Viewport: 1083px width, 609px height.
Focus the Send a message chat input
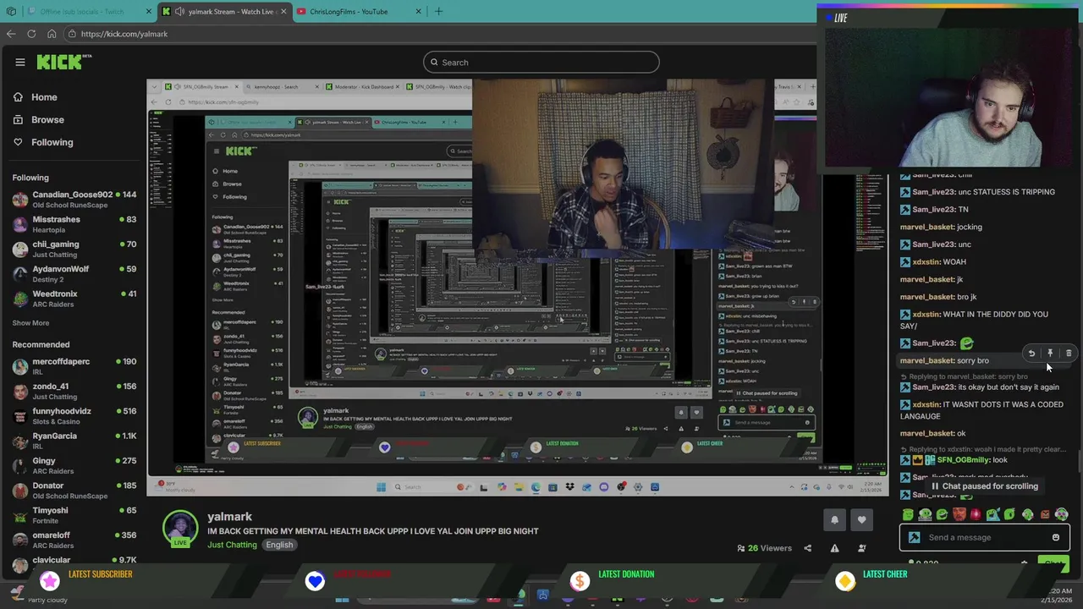[985, 537]
